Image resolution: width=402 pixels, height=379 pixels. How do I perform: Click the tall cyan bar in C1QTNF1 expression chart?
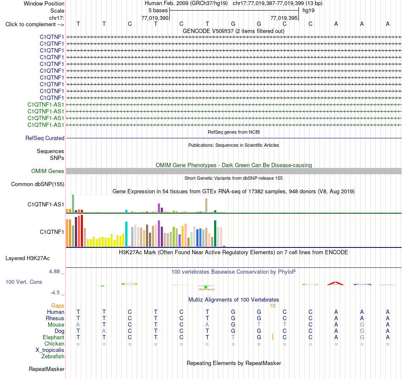click(126, 234)
